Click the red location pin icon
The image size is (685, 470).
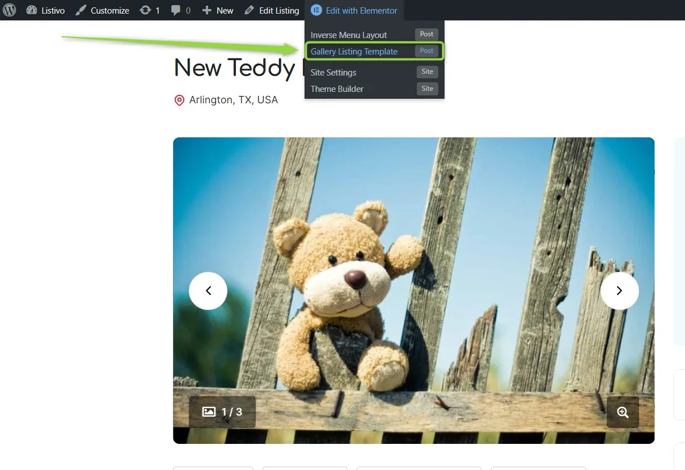point(179,100)
